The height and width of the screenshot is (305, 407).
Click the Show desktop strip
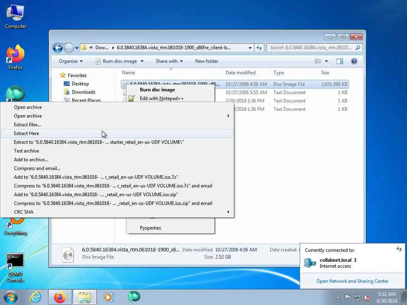coord(404,297)
